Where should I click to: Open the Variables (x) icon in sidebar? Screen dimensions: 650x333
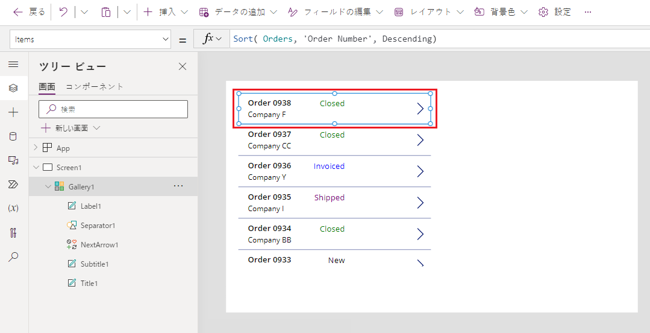point(13,208)
